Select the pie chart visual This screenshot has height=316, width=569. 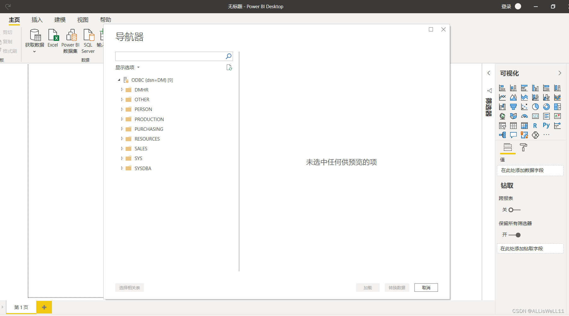pyautogui.click(x=535, y=107)
